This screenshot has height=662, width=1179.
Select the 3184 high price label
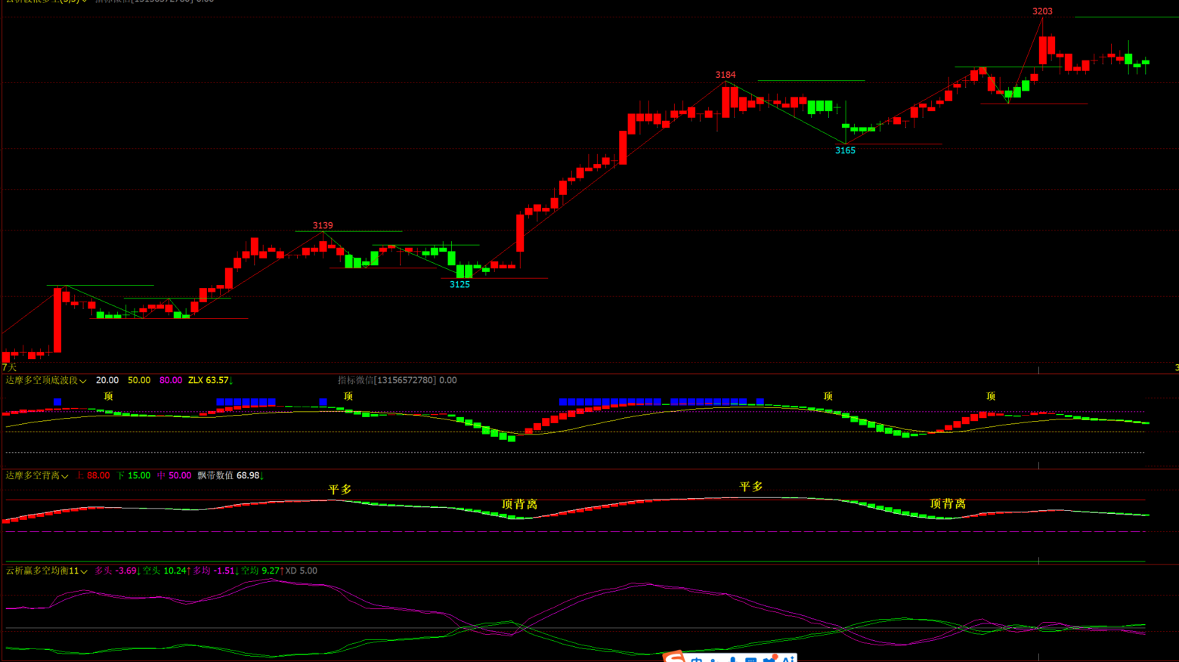pyautogui.click(x=725, y=75)
